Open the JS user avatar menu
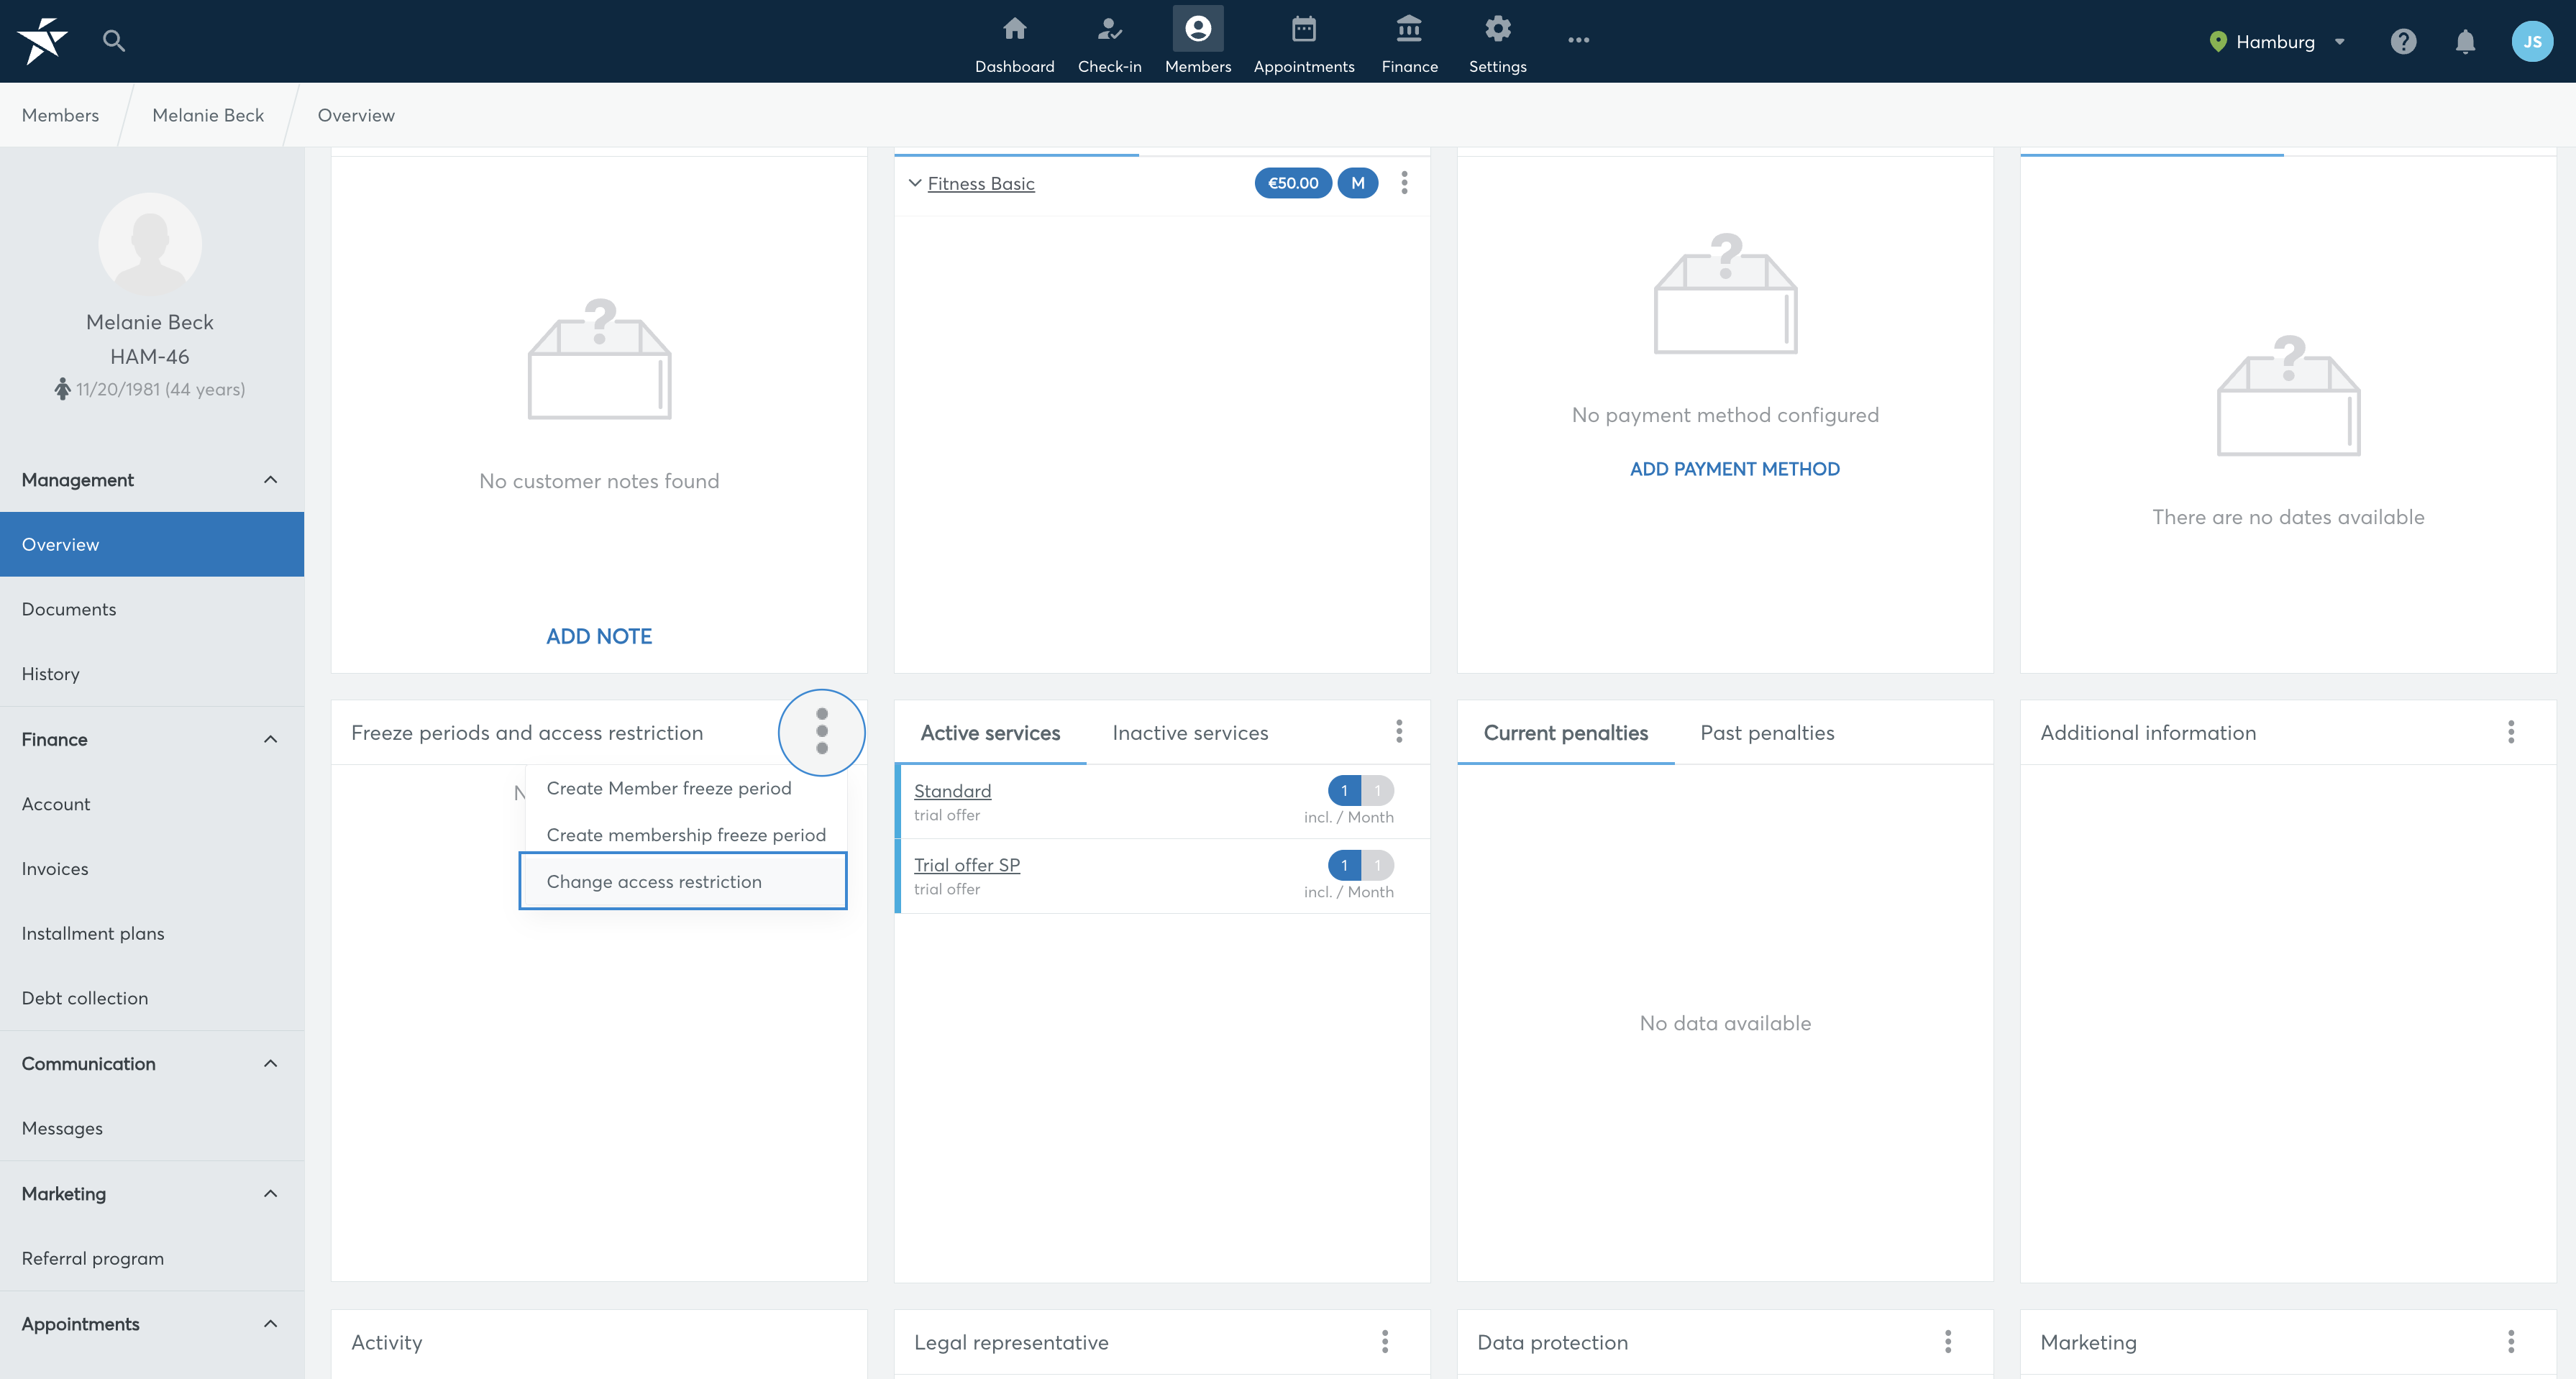Viewport: 2576px width, 1379px height. (2532, 41)
